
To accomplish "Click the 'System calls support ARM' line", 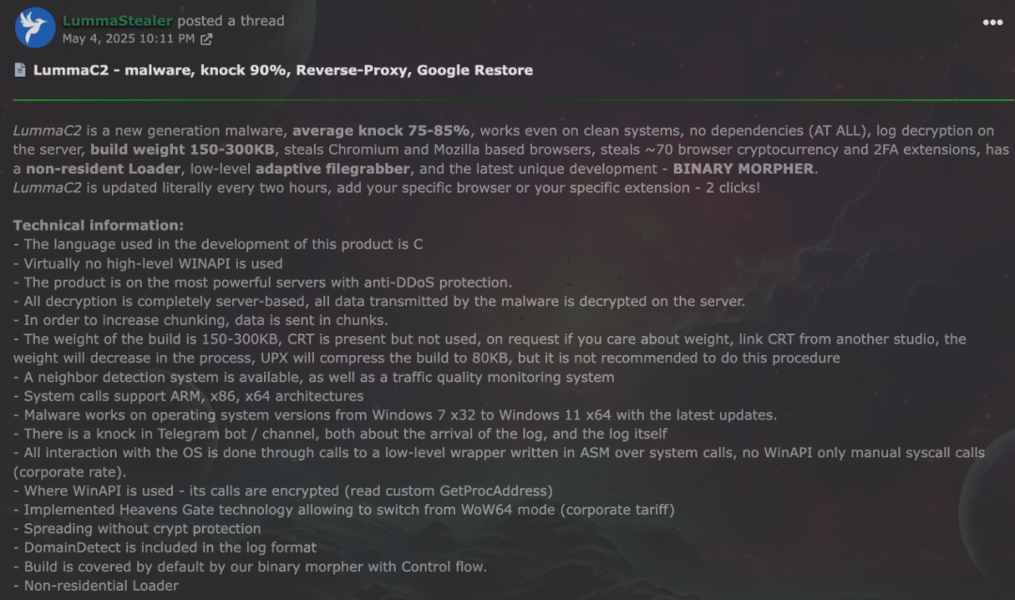I will pyautogui.click(x=188, y=395).
